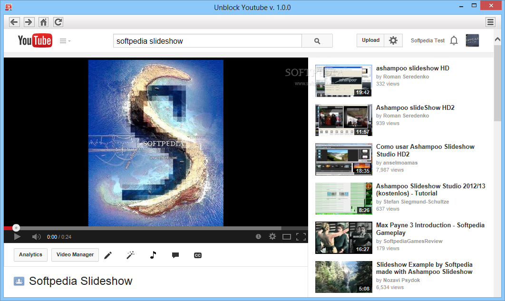Open Ashampoo Slideshow Studio 2012/13 Tutorial title
Image resolution: width=505 pixels, height=301 pixels.
[x=431, y=190]
